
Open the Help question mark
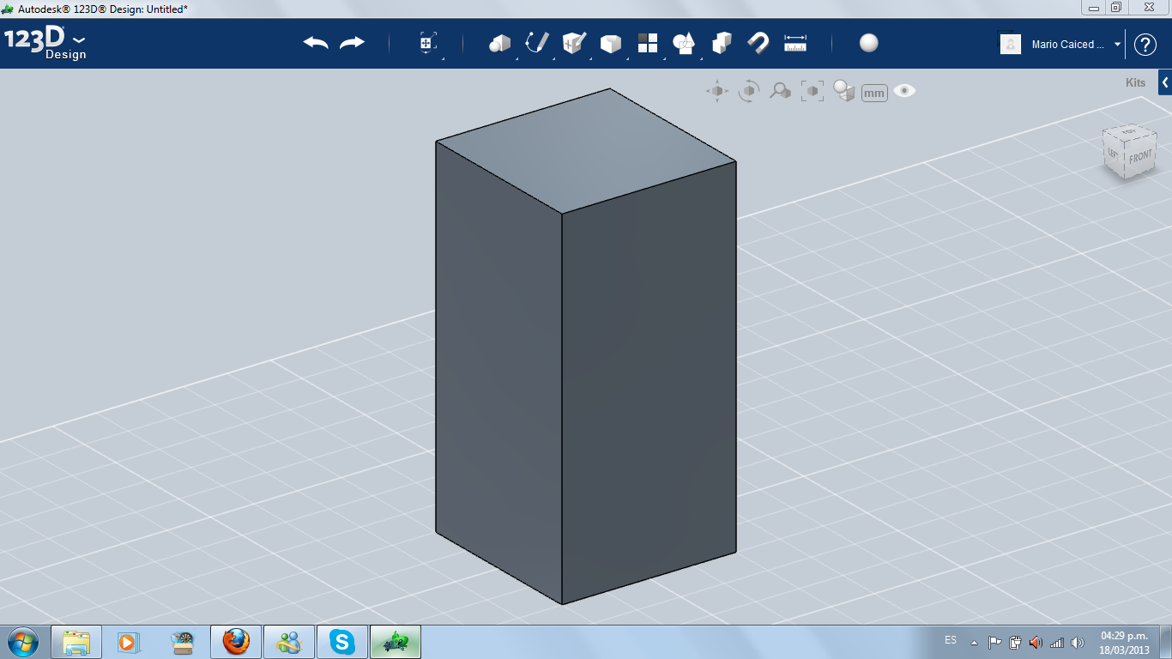[x=1145, y=45]
